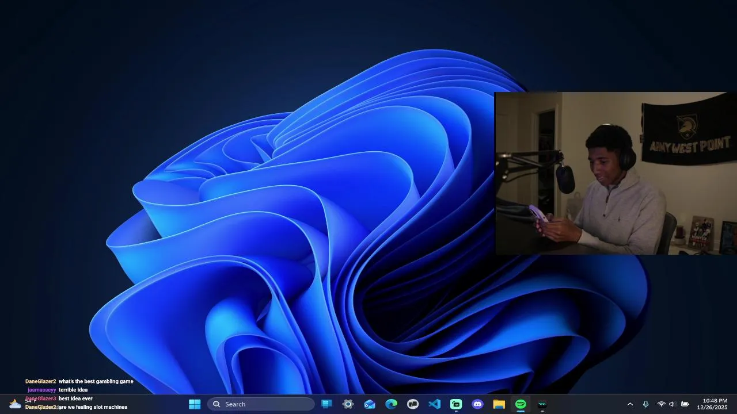Launch Visual Studio Code from taskbar
The height and width of the screenshot is (414, 737).
click(x=434, y=404)
